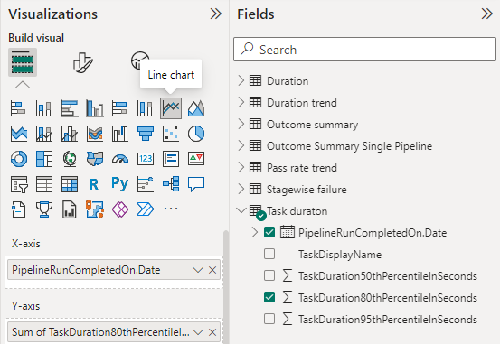The image size is (500, 344).
Task: Collapse the Task duraton table
Action: [241, 210]
